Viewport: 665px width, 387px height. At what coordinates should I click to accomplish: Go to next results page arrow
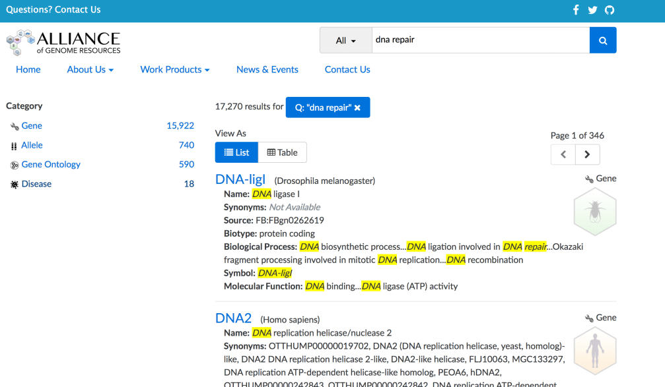[587, 154]
